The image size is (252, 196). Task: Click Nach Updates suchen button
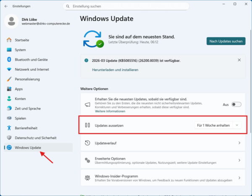point(226,41)
